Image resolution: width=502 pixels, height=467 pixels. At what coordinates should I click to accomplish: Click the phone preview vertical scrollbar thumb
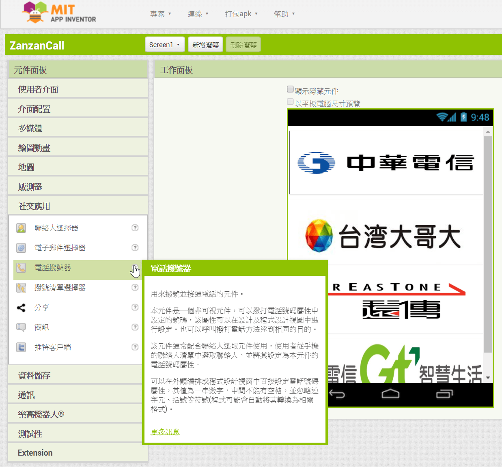click(x=488, y=244)
